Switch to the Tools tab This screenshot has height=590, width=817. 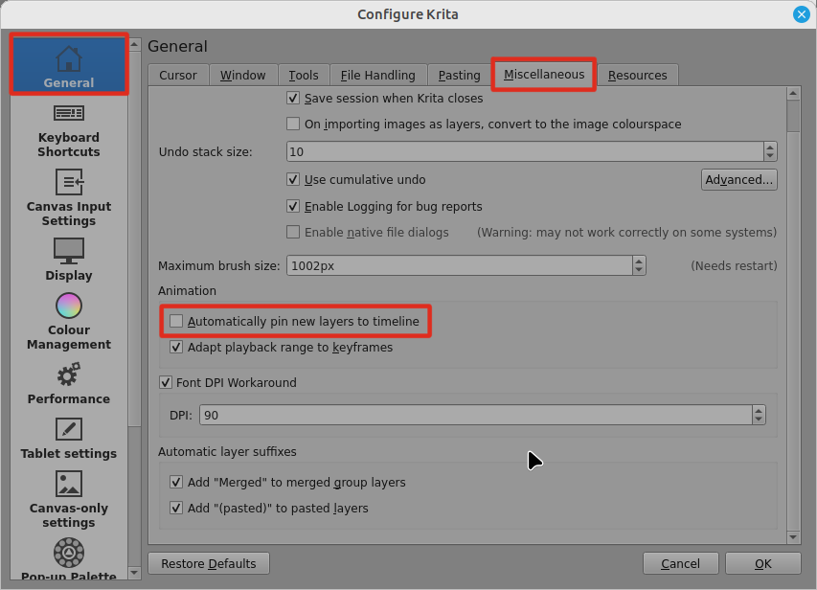click(x=304, y=75)
